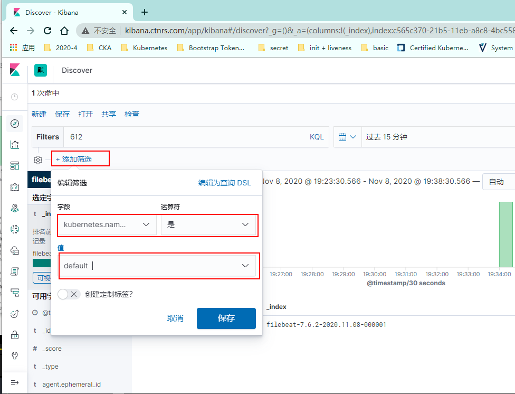Open the Canvas icon in sidebar

click(x=15, y=187)
